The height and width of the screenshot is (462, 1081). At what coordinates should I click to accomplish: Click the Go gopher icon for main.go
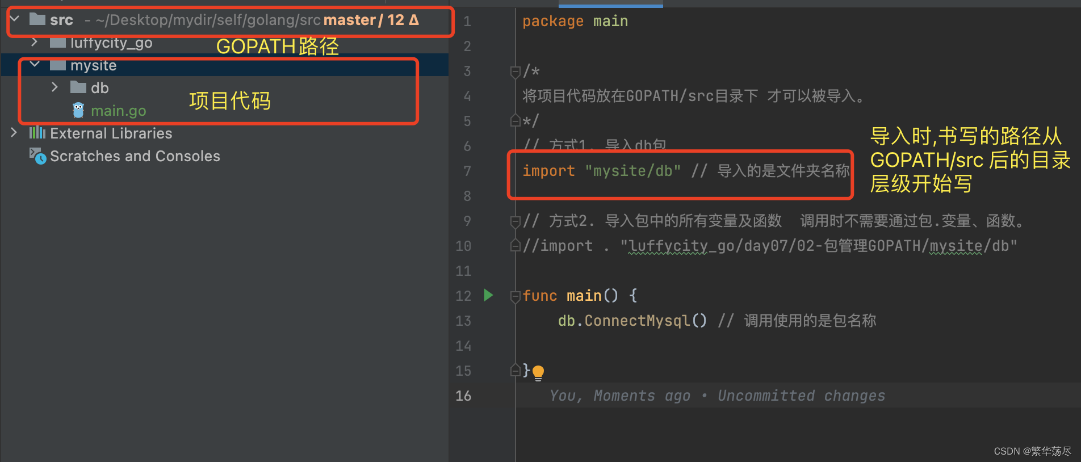tap(78, 110)
